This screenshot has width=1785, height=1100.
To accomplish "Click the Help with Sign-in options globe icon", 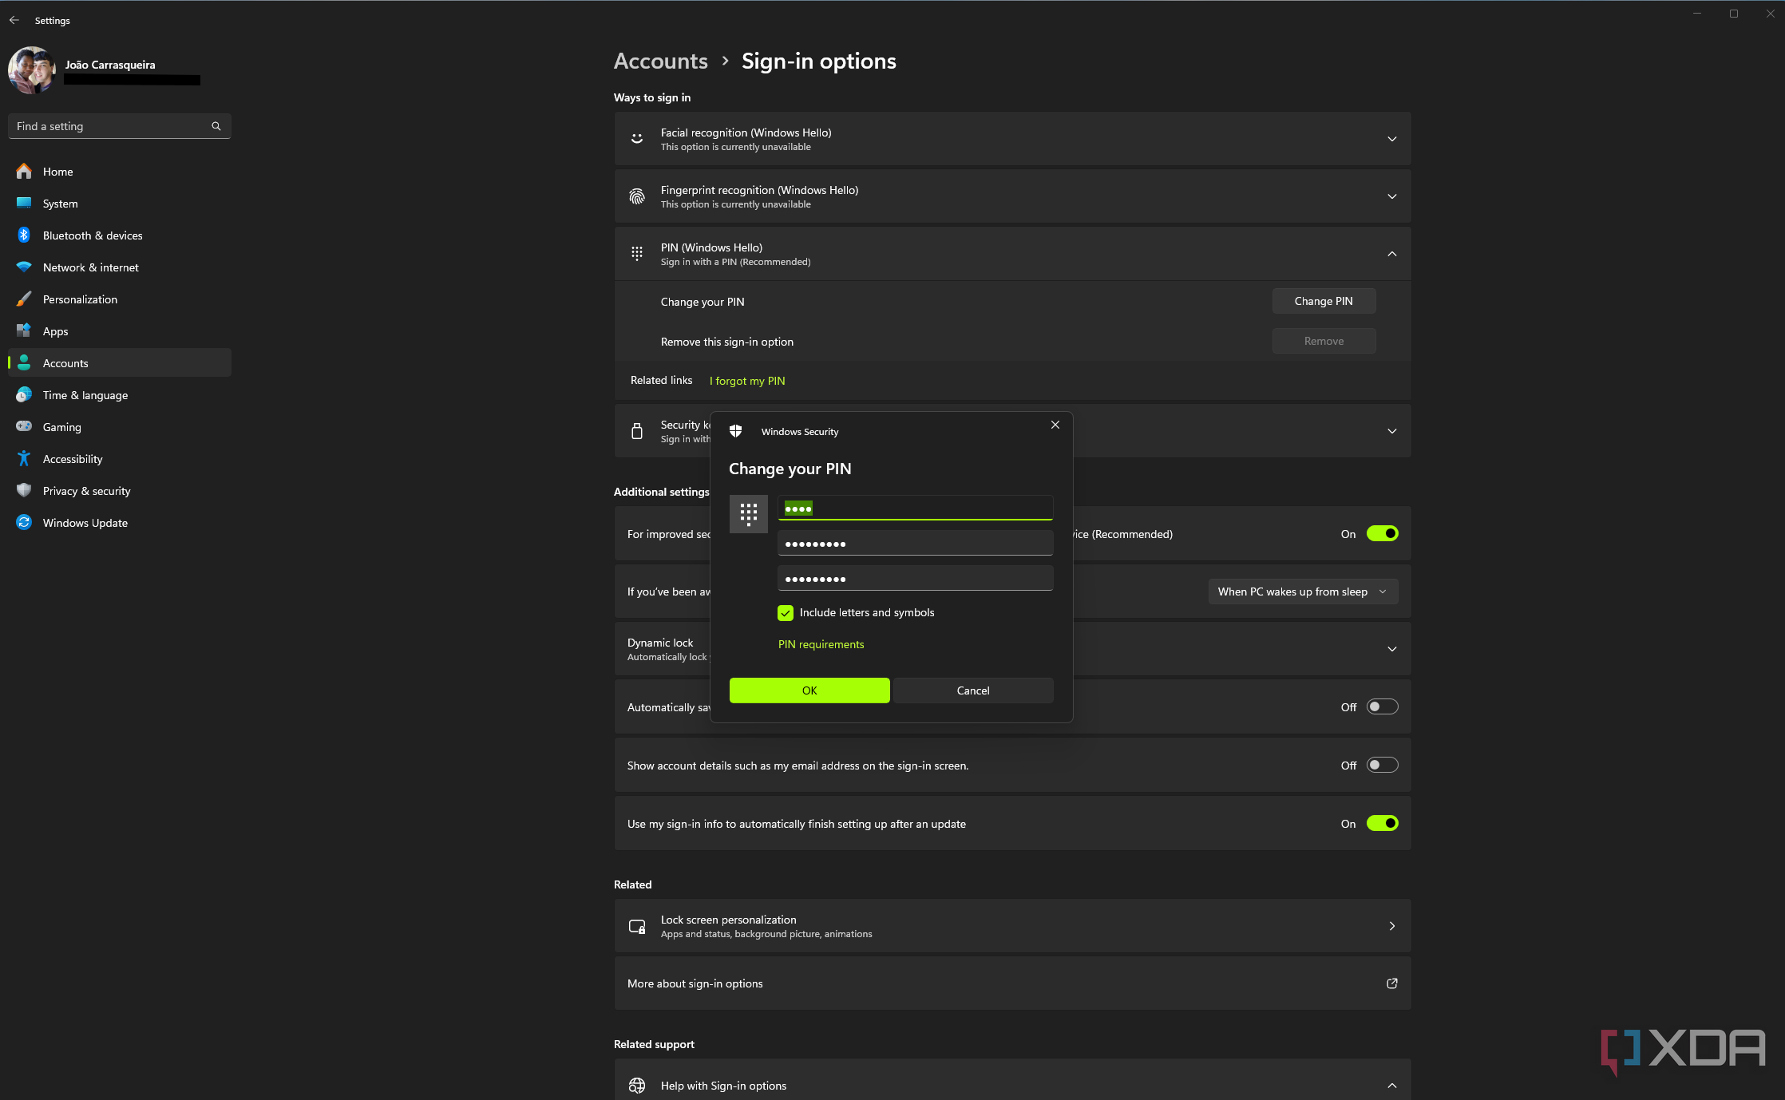I will (x=637, y=1086).
